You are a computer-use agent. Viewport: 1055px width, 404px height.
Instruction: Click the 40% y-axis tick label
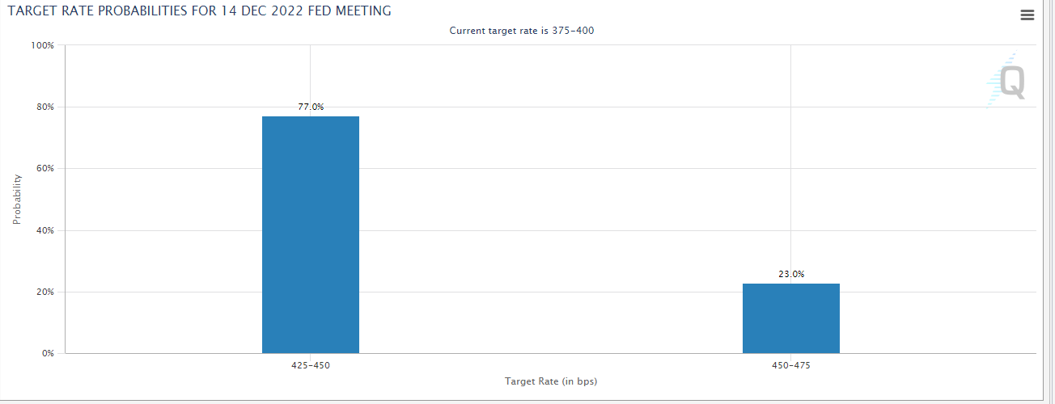tap(44, 230)
